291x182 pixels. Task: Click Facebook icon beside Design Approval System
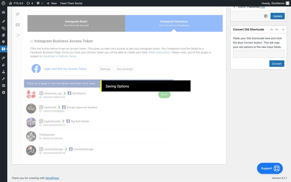[x=64, y=107]
